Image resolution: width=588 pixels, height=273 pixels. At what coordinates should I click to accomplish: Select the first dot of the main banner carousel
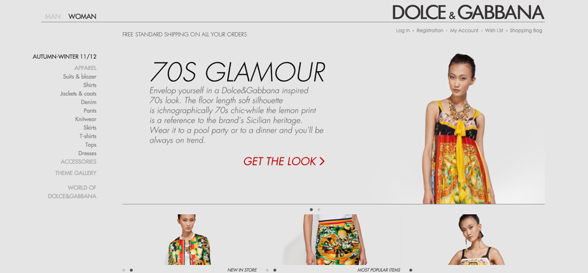(x=311, y=210)
